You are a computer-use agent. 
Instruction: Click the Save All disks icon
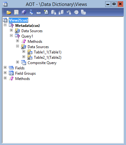(24, 12)
